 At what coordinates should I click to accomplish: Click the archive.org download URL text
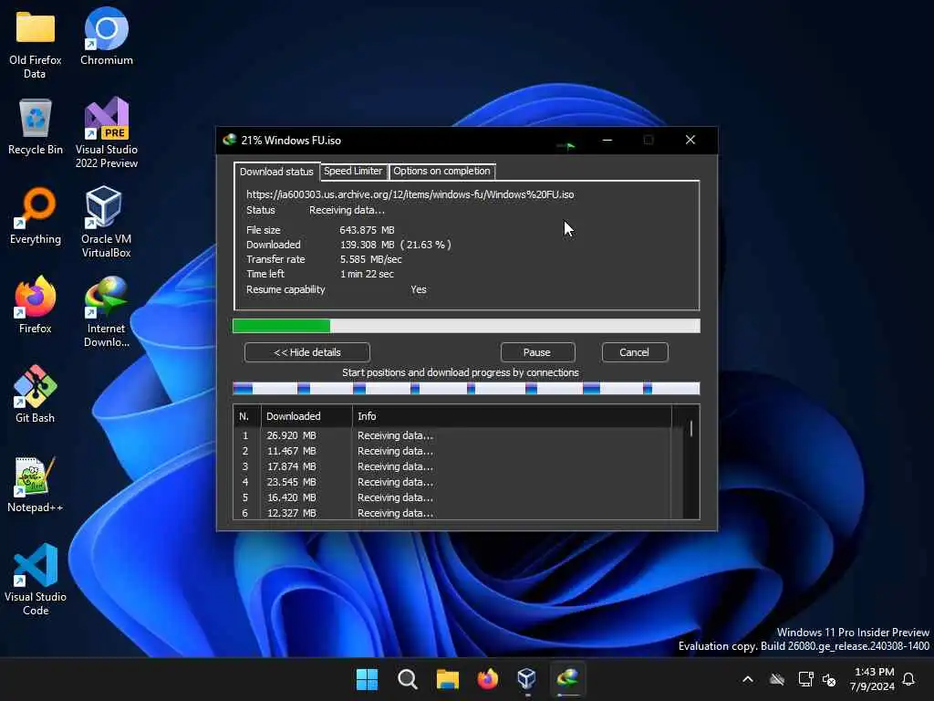pyautogui.click(x=410, y=194)
